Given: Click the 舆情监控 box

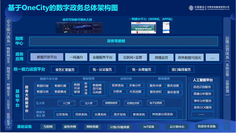Looking at the screenshot, I should point(161,58).
